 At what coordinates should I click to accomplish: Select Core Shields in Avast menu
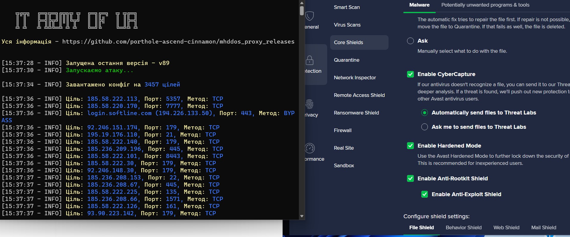point(359,42)
